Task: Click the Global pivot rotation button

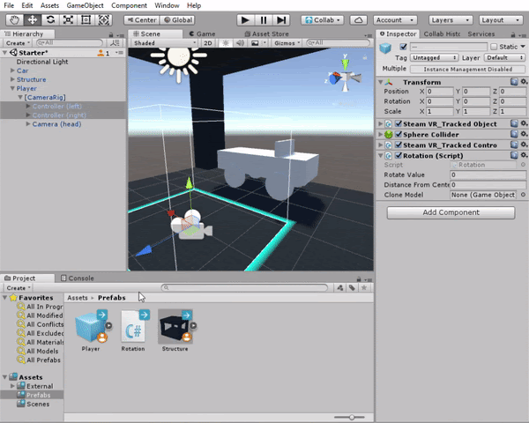Action: coord(179,19)
